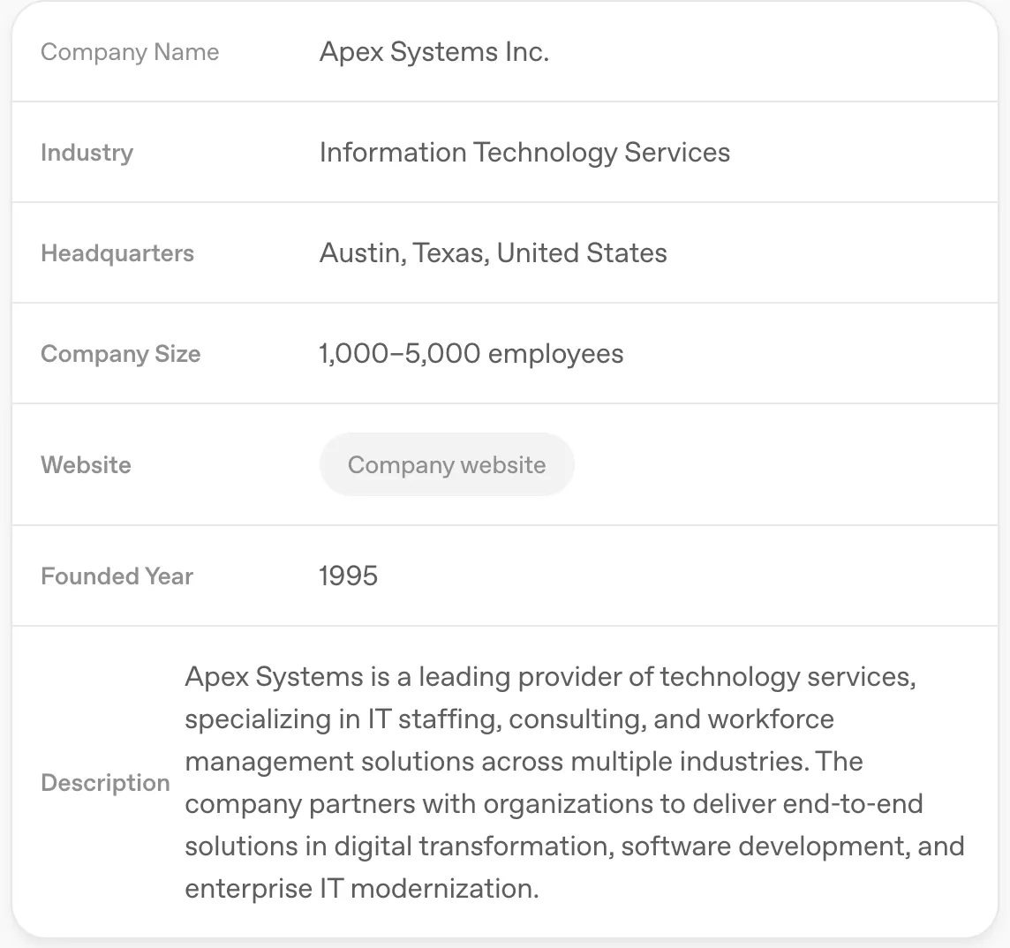Select the 1,000–5,000 employees value
The width and height of the screenshot is (1010, 948).
tap(471, 354)
